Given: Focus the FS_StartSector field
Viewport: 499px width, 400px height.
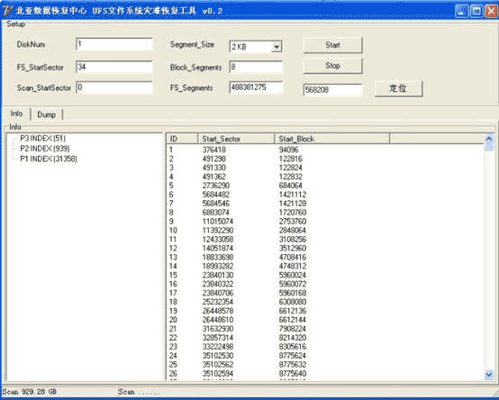Looking at the screenshot, I should 114,67.
